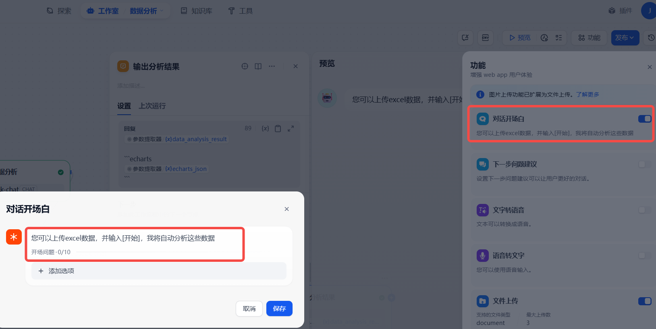Open the checklist icon in toolbar

[558, 38]
